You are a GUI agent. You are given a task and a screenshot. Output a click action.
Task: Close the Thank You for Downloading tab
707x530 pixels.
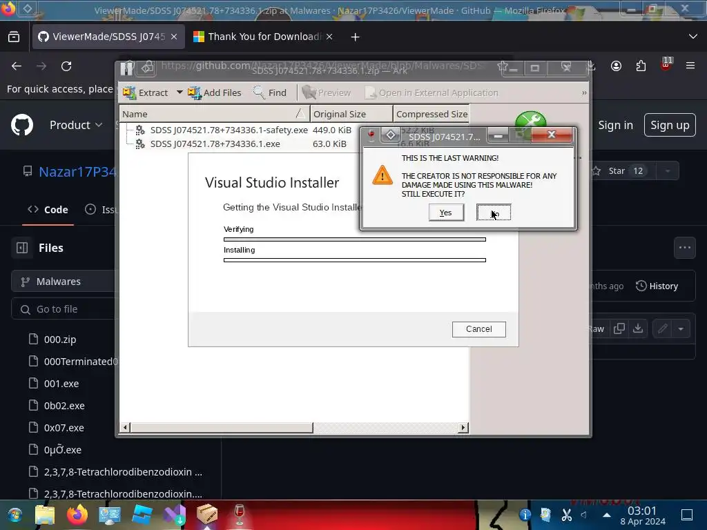pyautogui.click(x=329, y=37)
